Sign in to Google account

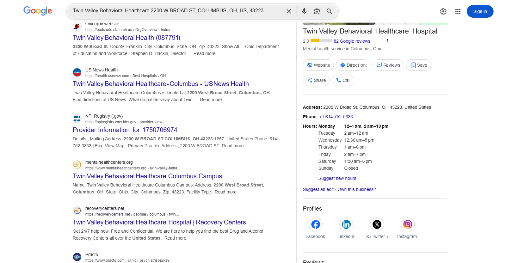480,11
